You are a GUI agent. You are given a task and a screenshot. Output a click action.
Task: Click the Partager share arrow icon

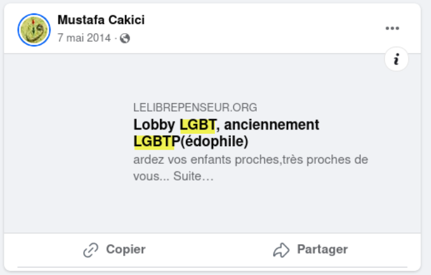[x=281, y=250]
